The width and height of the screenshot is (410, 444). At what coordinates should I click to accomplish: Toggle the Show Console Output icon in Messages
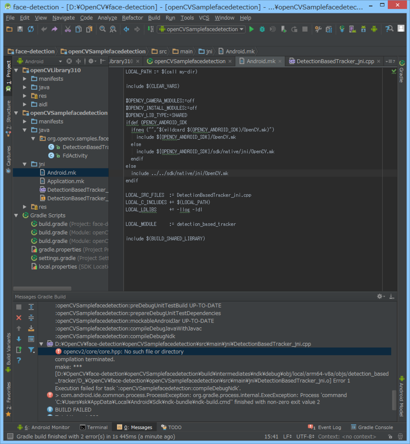[31, 339]
